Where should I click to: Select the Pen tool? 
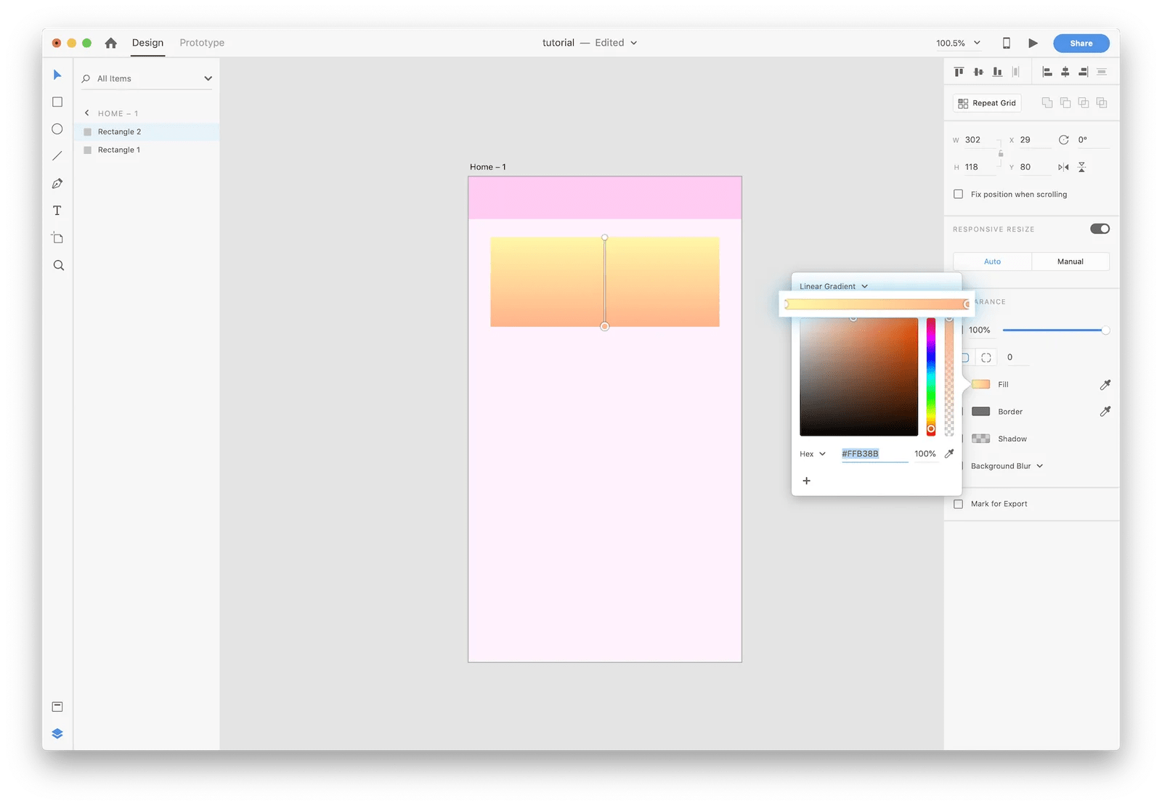point(57,184)
